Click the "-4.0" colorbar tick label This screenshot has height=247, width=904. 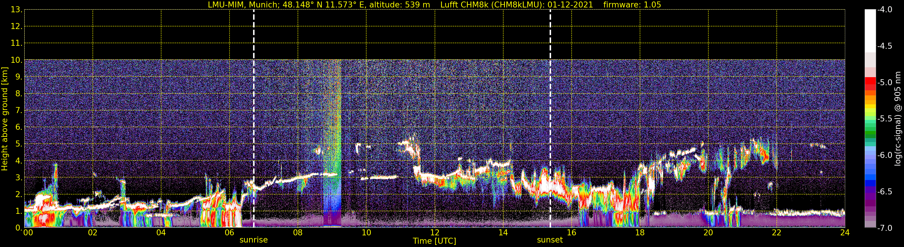[x=885, y=10]
